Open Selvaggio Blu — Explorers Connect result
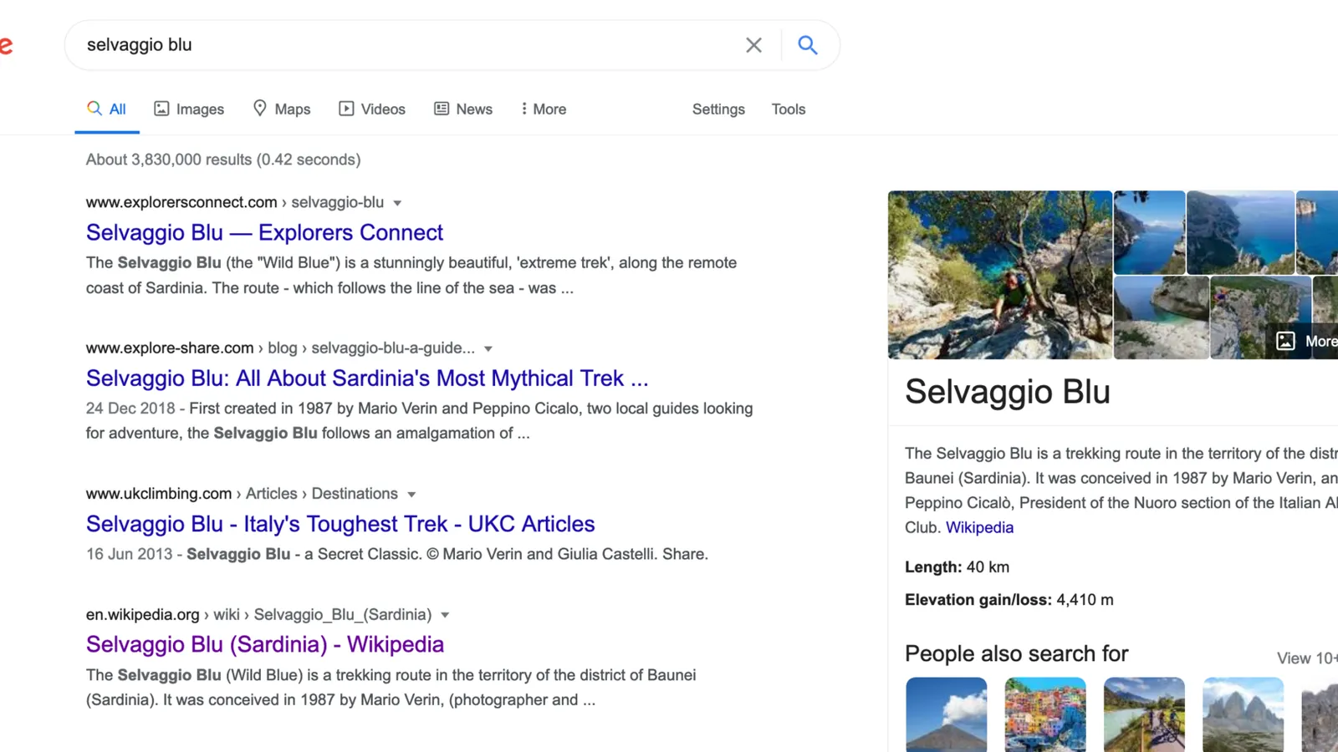Viewport: 1338px width, 752px height. coord(264,232)
